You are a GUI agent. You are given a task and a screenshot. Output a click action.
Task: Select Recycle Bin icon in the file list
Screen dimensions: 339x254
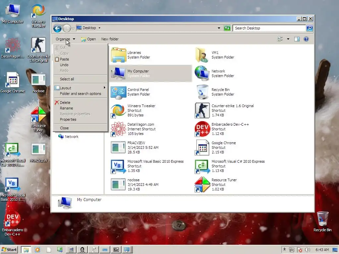click(202, 92)
